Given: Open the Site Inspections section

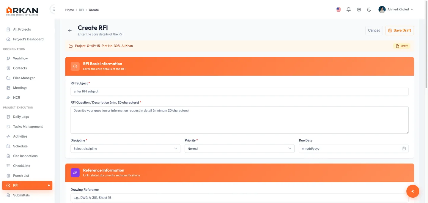Looking at the screenshot, I should coord(25,156).
